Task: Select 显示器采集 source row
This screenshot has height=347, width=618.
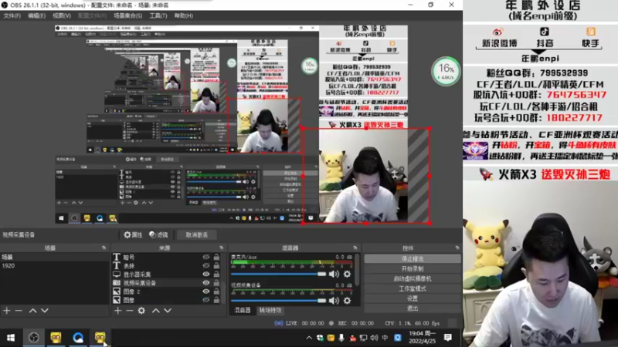Action: pyautogui.click(x=166, y=275)
